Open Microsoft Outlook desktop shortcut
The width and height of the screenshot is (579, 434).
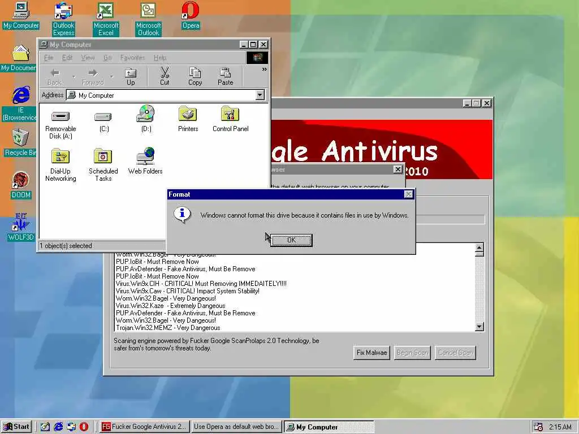(149, 19)
